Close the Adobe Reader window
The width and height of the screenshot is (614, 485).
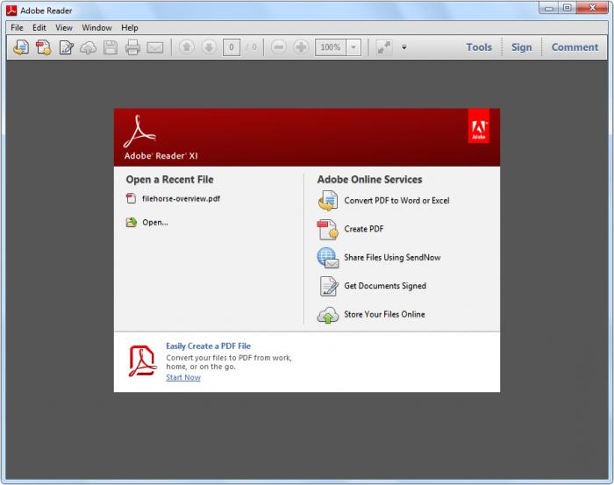coord(592,8)
